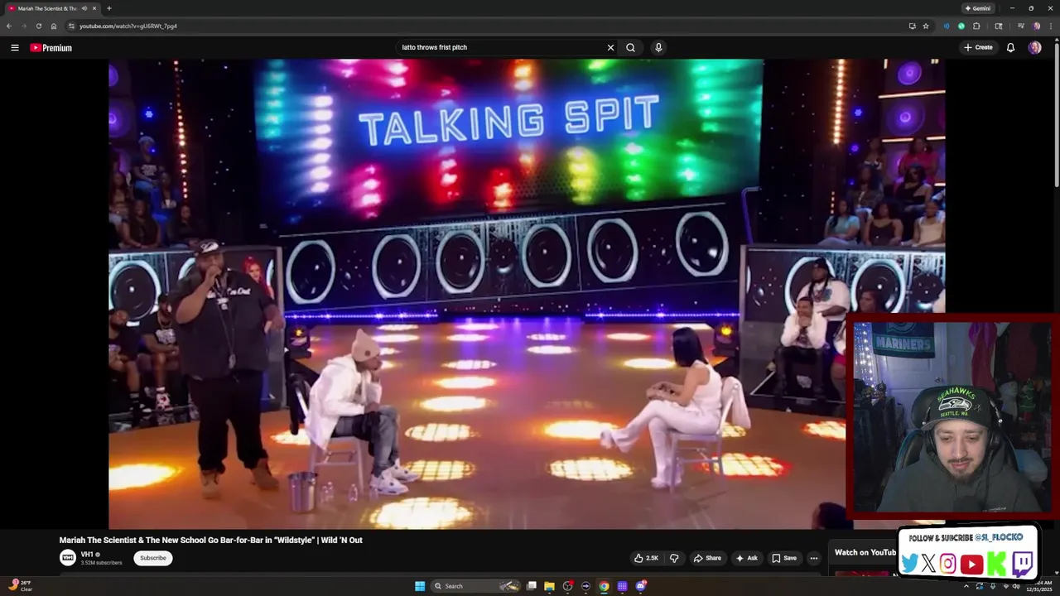The width and height of the screenshot is (1060, 596).
Task: Open more actions ellipsis menu
Action: 814,558
